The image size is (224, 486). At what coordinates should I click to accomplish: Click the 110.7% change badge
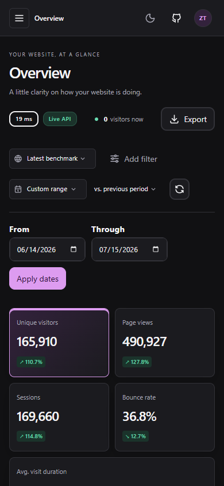click(31, 362)
